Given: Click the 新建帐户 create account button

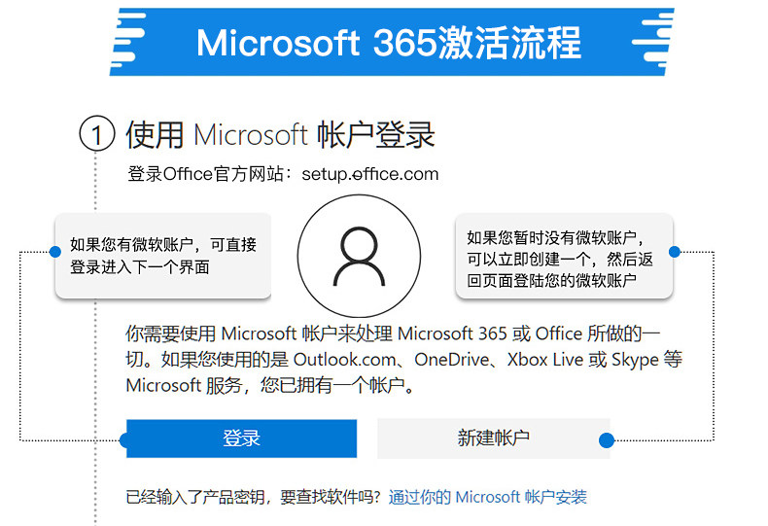Looking at the screenshot, I should 493,438.
